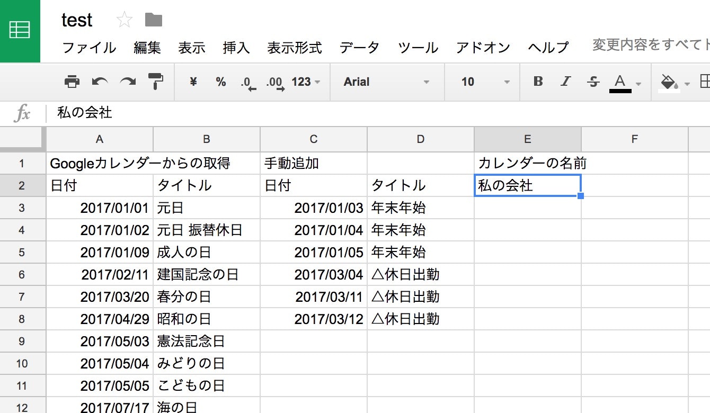This screenshot has width=710, height=413.
Task: Select cell 私の会社 in column E
Action: (x=528, y=185)
